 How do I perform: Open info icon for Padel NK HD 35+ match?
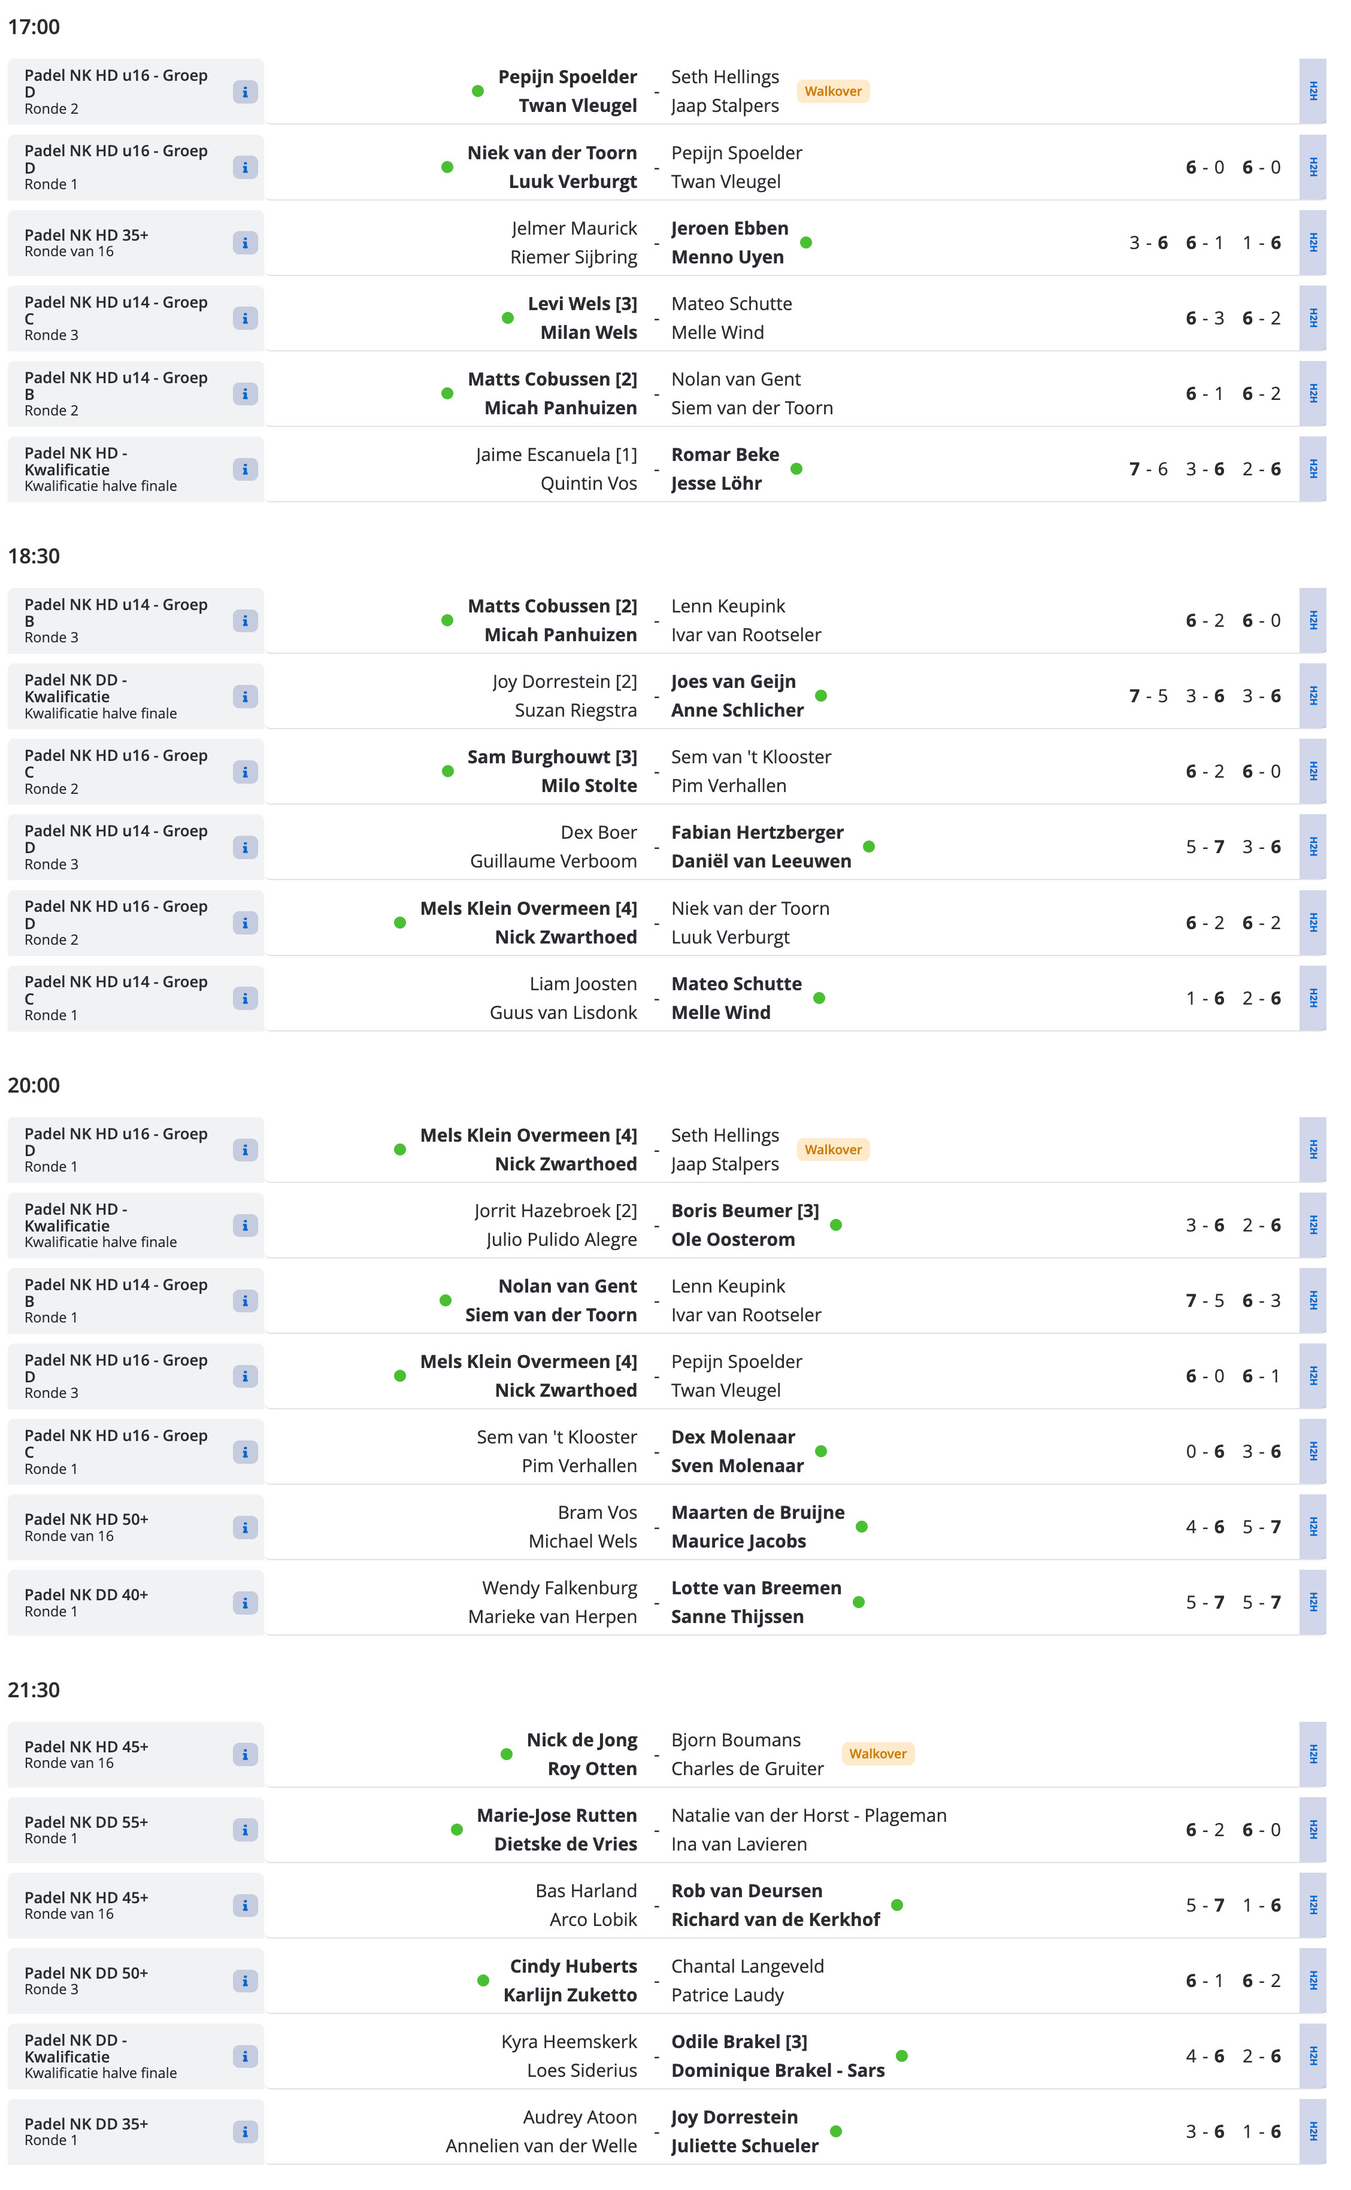click(245, 243)
